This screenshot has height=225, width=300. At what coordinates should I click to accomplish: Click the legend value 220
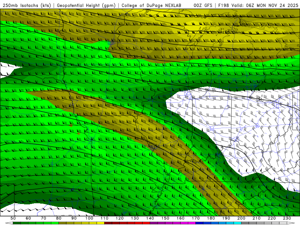pyautogui.click(x=272, y=218)
